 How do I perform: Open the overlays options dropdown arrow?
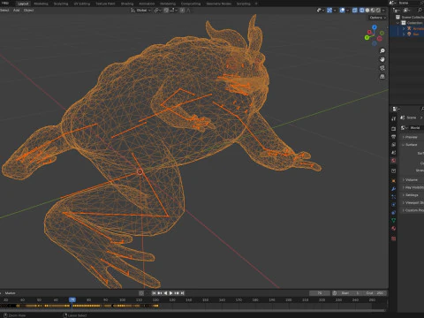347,11
